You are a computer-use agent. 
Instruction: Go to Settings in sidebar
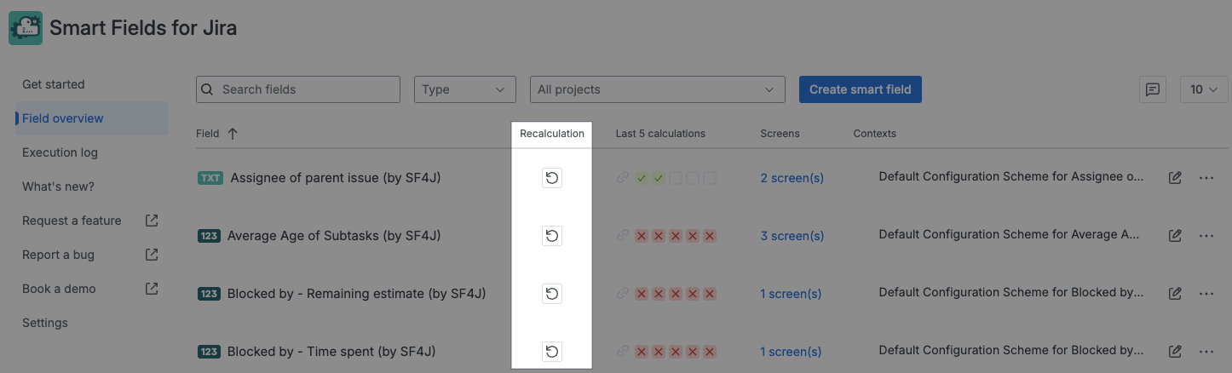45,323
